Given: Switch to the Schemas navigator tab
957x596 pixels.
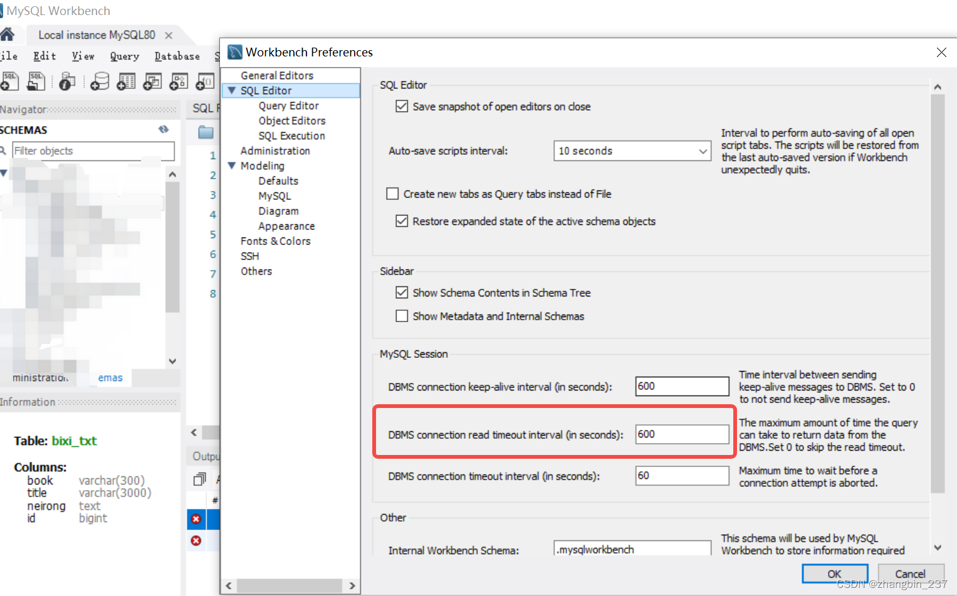Looking at the screenshot, I should tap(110, 377).
